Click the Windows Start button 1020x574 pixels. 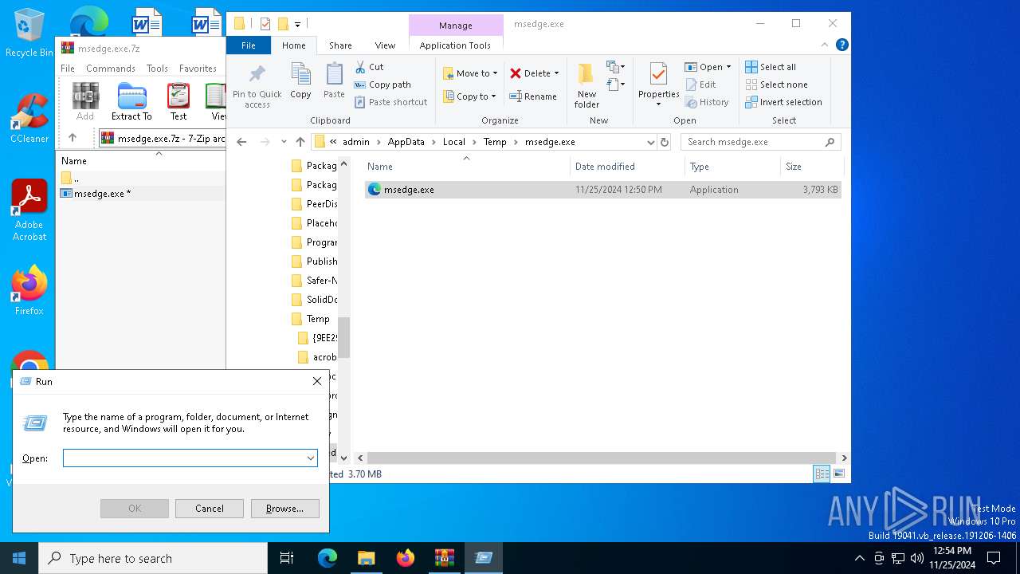pyautogui.click(x=19, y=558)
